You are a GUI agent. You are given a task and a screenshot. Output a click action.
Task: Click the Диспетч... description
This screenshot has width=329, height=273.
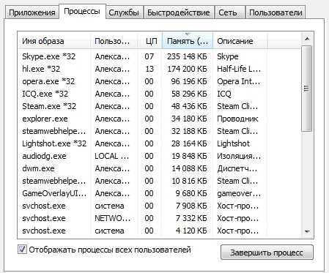point(237,168)
